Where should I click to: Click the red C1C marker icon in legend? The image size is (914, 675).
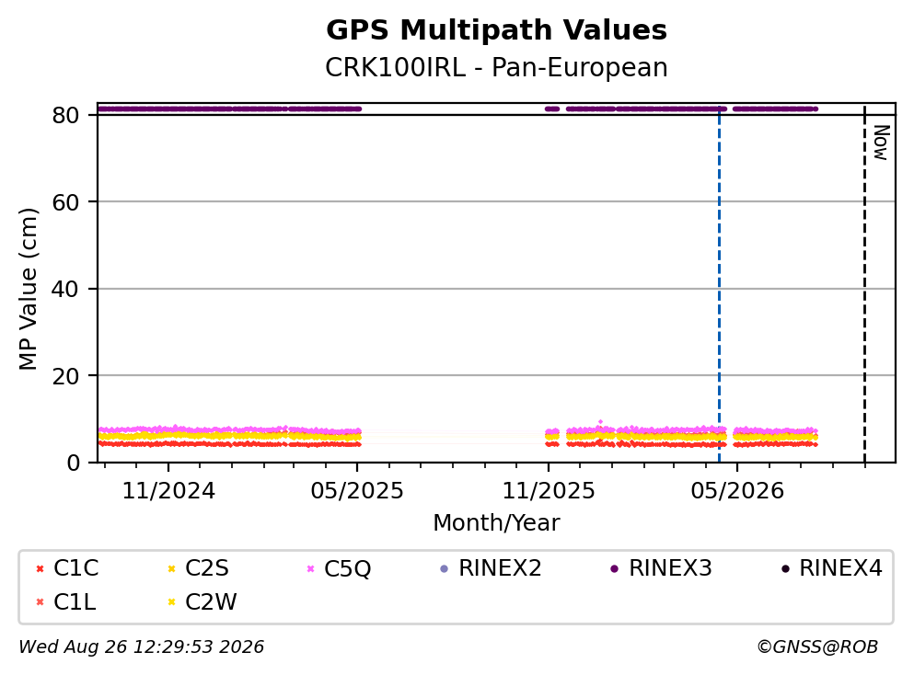pos(40,569)
